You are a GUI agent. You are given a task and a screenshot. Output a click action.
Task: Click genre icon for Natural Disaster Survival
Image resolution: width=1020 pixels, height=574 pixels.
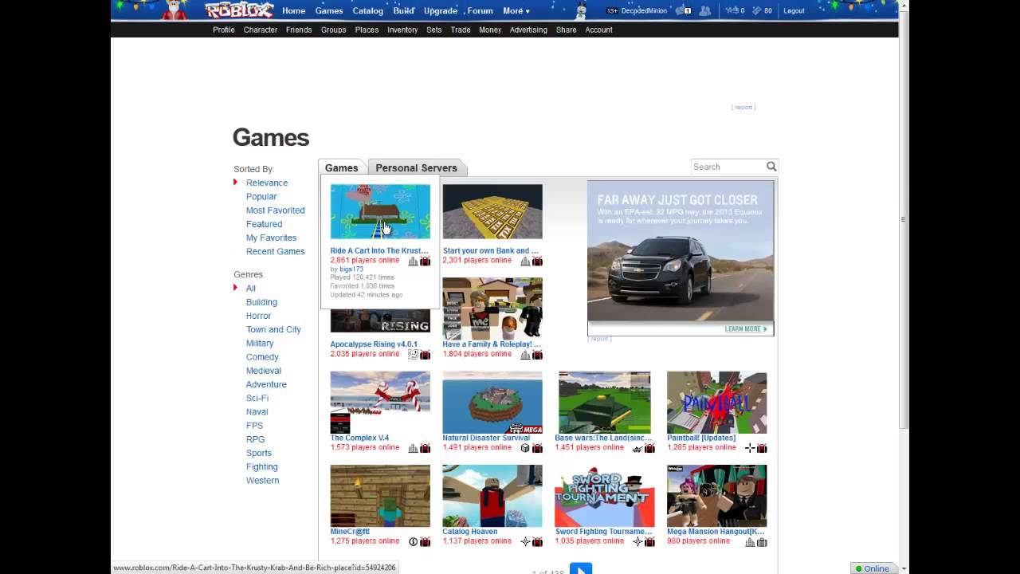525,448
